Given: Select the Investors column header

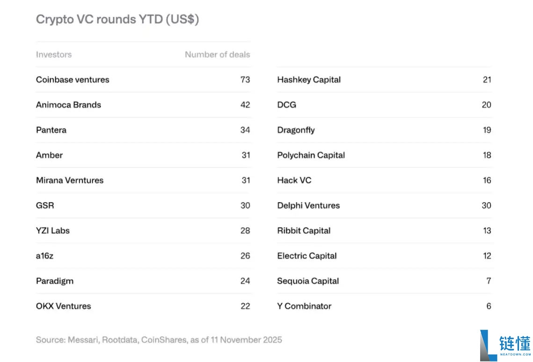Looking at the screenshot, I should pos(54,55).
